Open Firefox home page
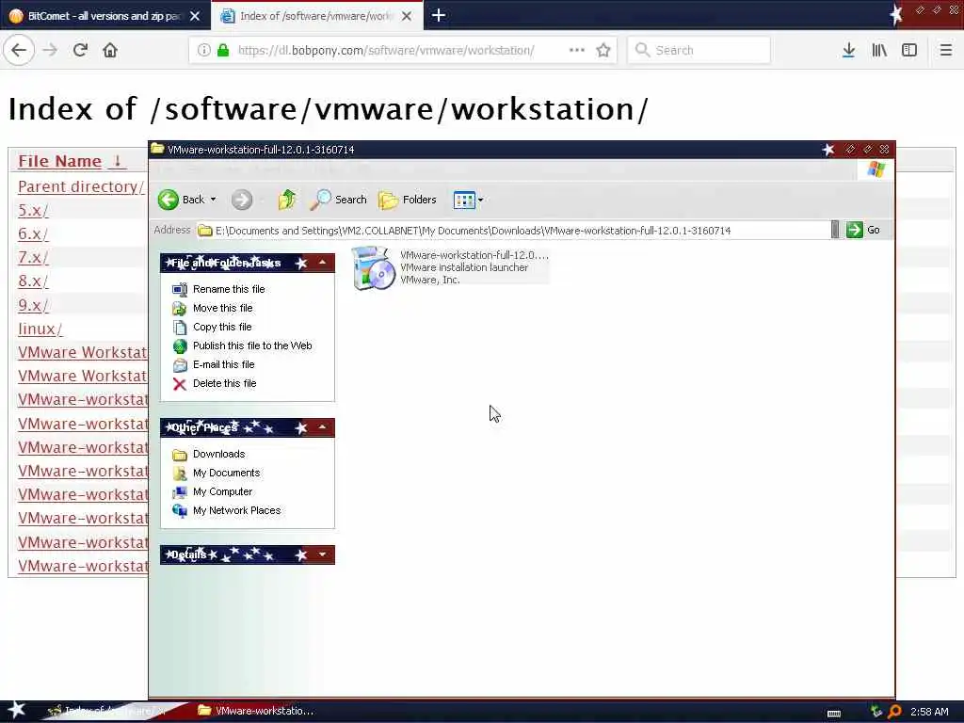The height and width of the screenshot is (723, 964). point(110,50)
